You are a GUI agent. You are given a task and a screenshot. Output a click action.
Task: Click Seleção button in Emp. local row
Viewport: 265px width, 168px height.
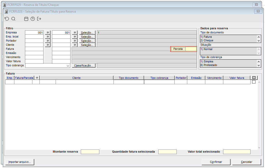coord(87,36)
